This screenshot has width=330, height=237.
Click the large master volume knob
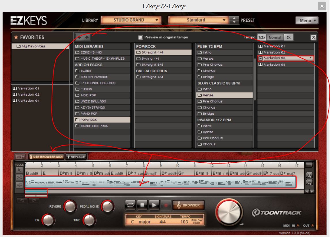229,212
